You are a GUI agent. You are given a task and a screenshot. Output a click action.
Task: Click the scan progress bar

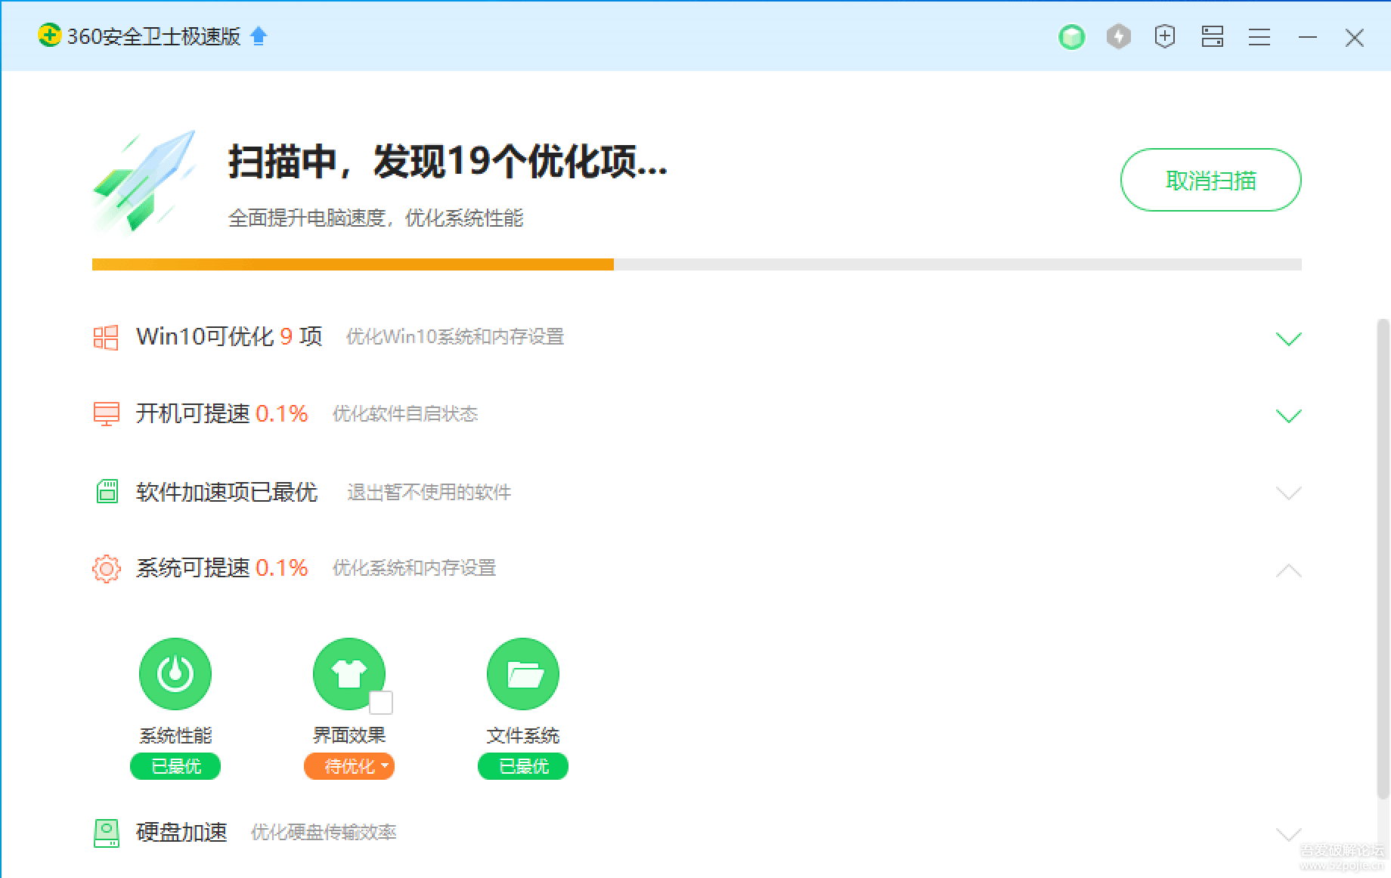point(695,264)
